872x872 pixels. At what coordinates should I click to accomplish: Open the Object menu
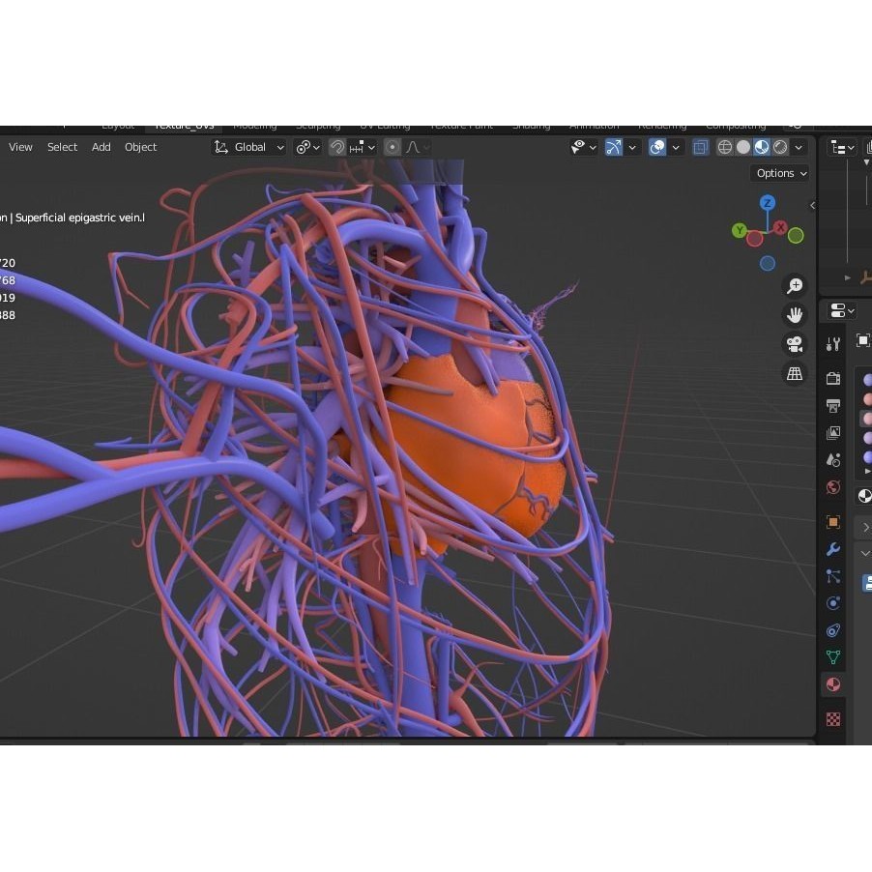(x=140, y=146)
